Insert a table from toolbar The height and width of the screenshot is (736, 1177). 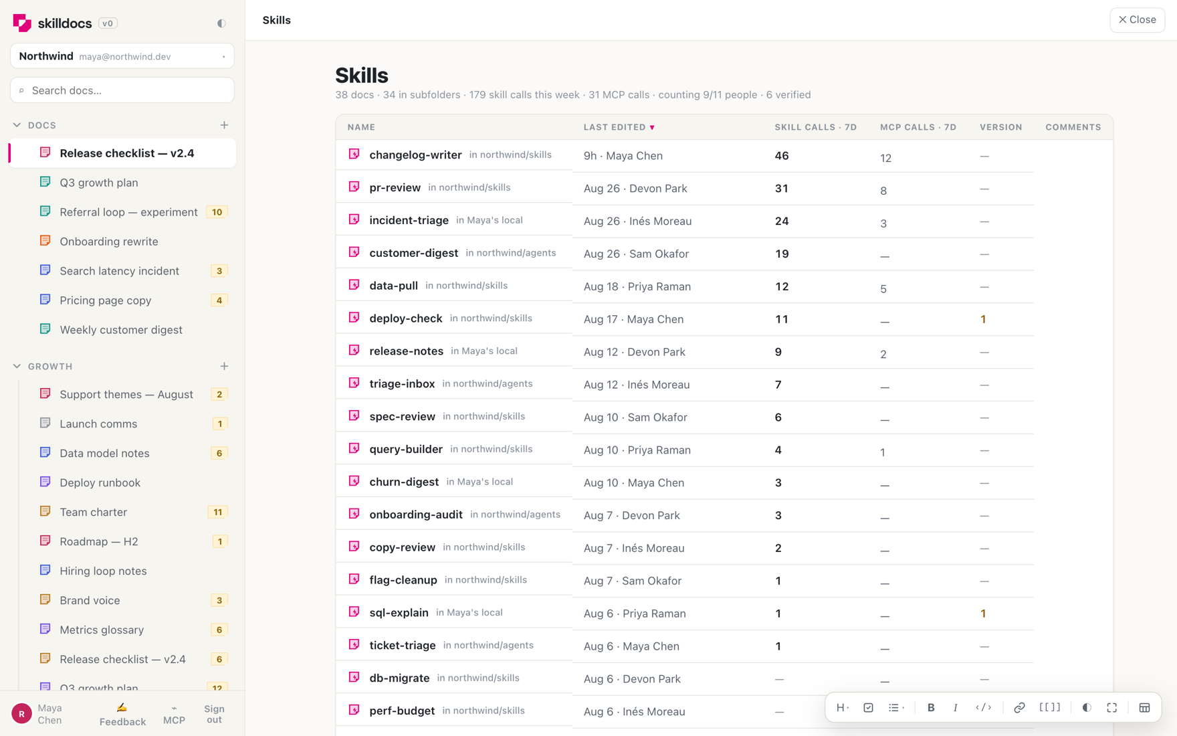click(1145, 708)
